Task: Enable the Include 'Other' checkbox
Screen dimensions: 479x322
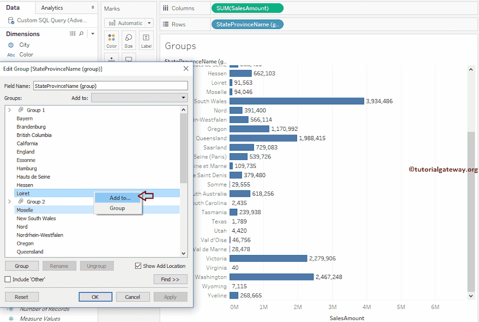Action: tap(7, 279)
